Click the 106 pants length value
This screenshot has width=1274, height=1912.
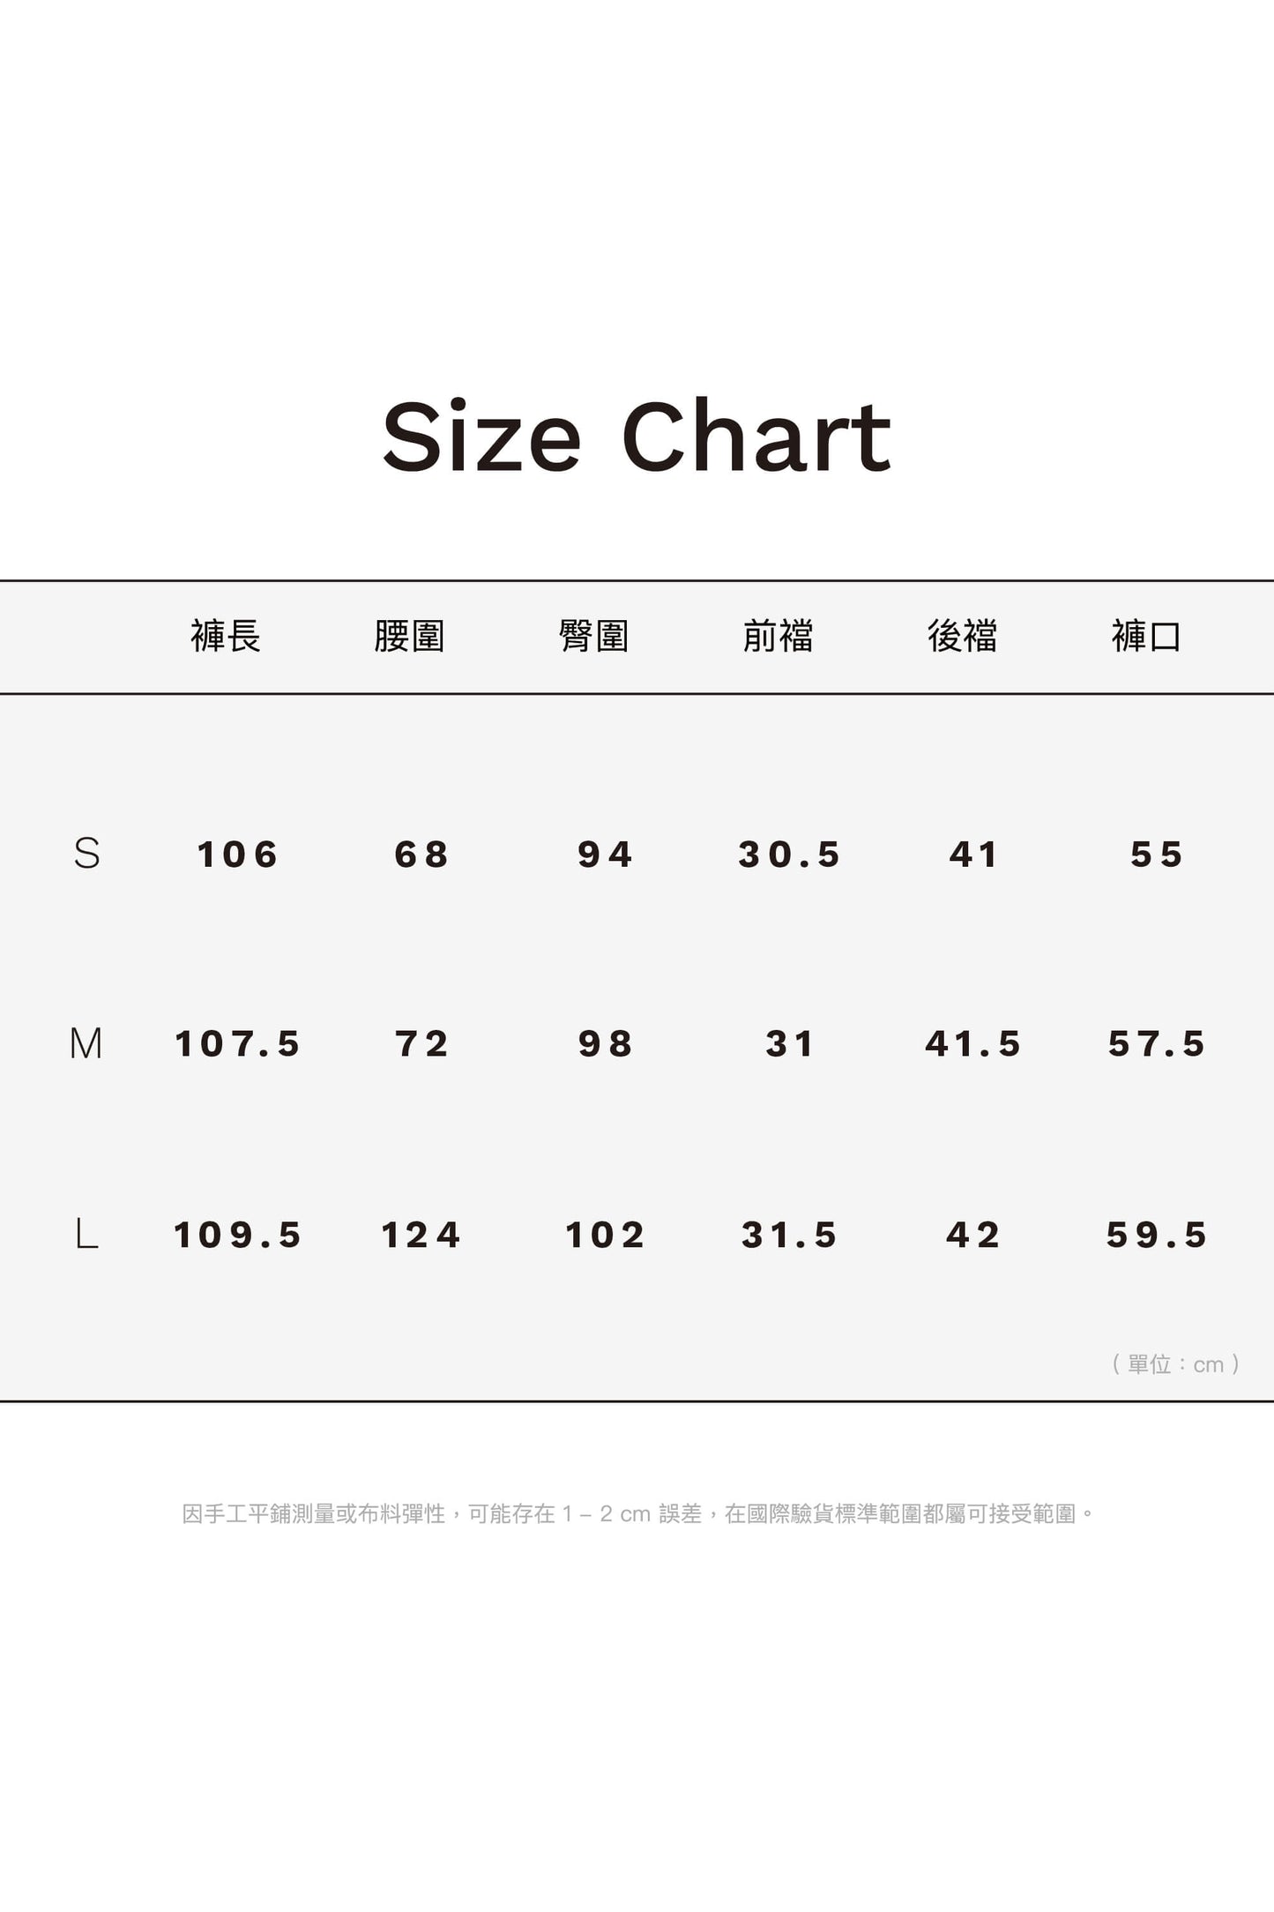click(237, 855)
